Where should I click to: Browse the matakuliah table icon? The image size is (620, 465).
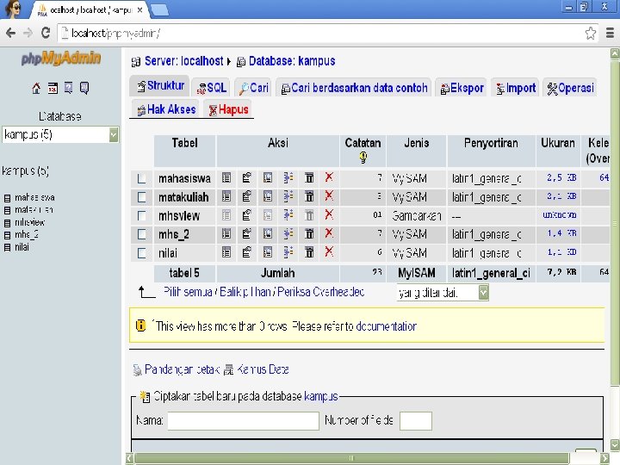(226, 196)
